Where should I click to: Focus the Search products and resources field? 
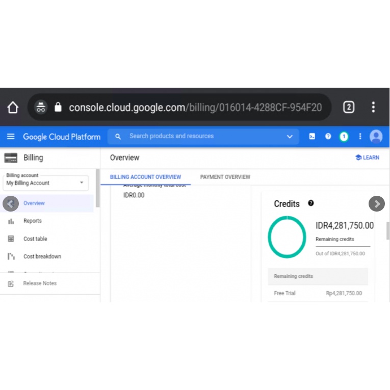[203, 136]
